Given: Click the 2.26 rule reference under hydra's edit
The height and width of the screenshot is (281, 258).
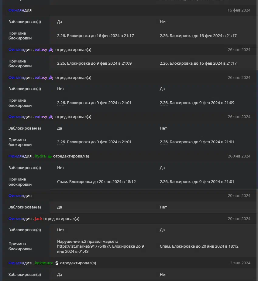Looking at the screenshot, I should [164, 181].
